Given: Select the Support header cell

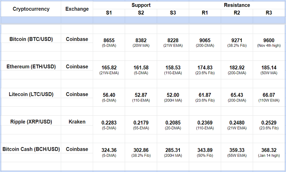Looking at the screenshot, I should [x=141, y=5].
